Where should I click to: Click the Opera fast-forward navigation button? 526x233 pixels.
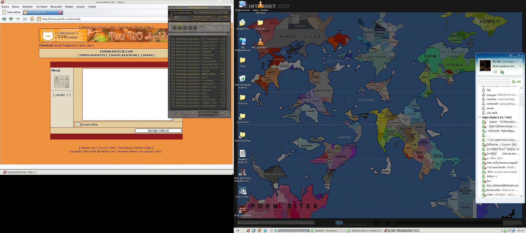25,19
